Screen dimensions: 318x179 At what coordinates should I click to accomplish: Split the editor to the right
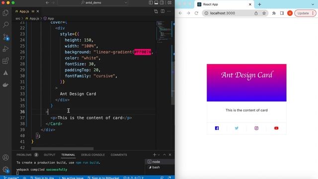(162, 11)
